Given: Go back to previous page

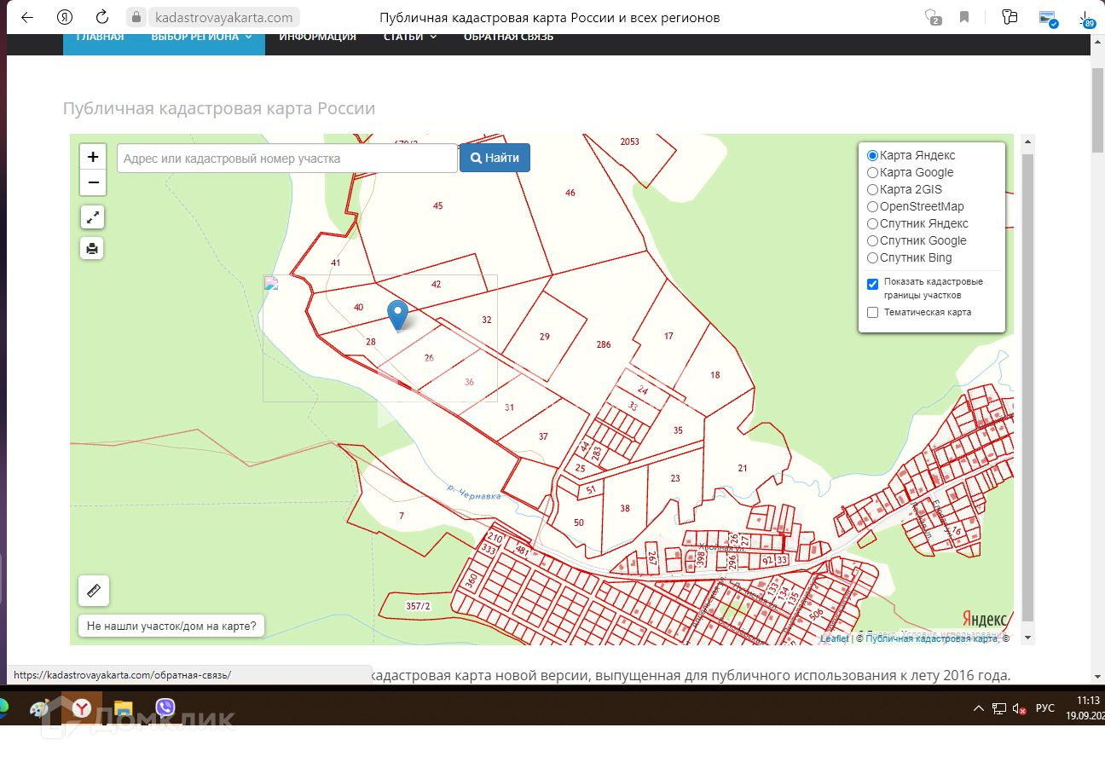Looking at the screenshot, I should coord(27,17).
